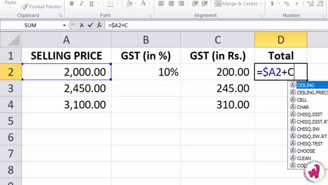Align text right
The width and height of the screenshot is (328, 185).
[x=181, y=4]
